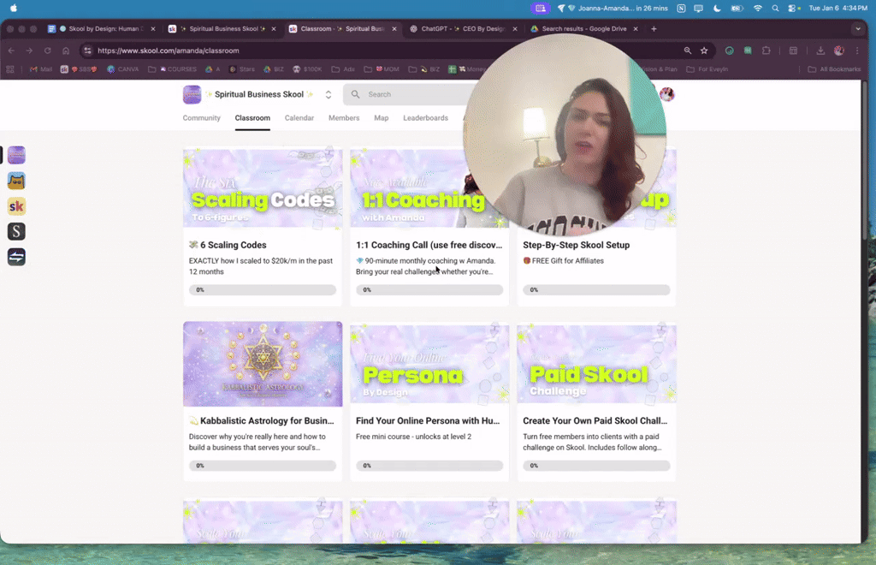Screen dimensions: 876x565
Task: Open the browser Extensions puzzle icon
Action: coord(766,51)
